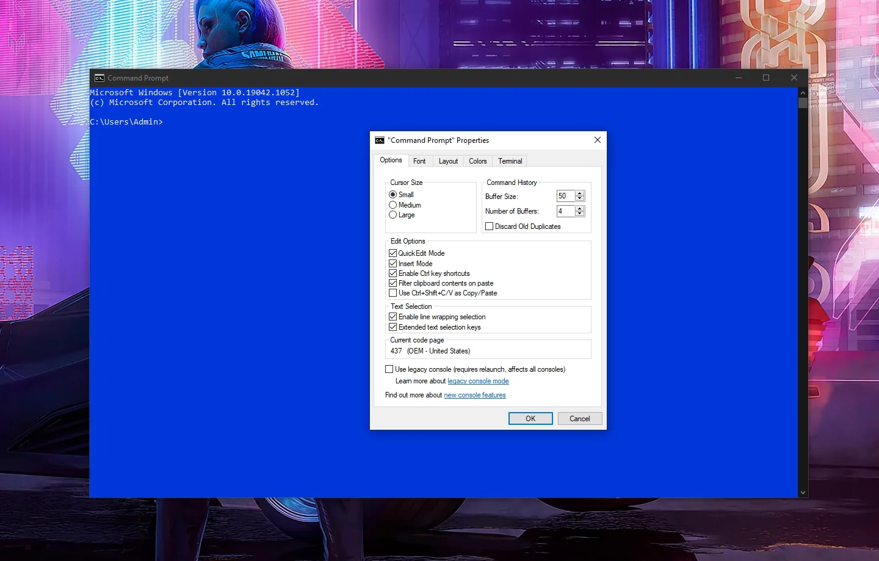879x561 pixels.
Task: Switch to the Font tab
Action: (419, 161)
